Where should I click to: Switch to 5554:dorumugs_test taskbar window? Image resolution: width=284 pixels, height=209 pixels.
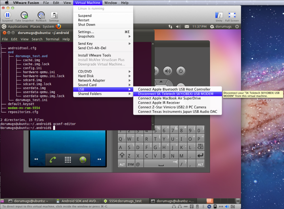coord(125,201)
